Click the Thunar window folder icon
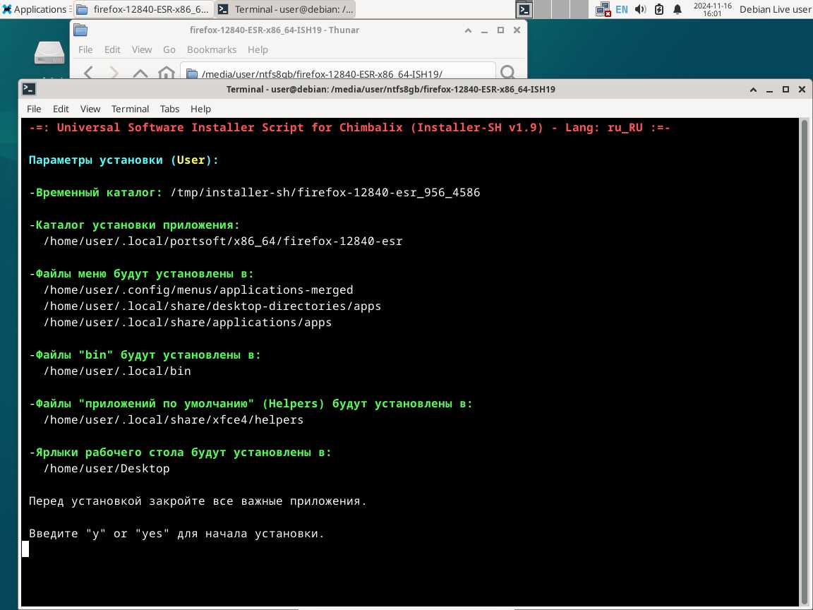The height and width of the screenshot is (610, 813). coord(80,30)
